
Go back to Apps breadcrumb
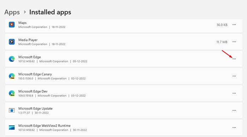[12, 12]
